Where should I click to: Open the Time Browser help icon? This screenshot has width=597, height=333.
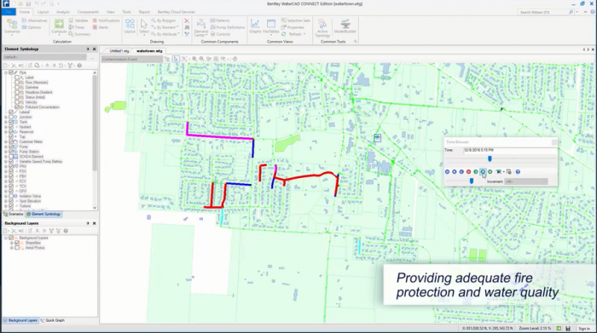point(518,172)
